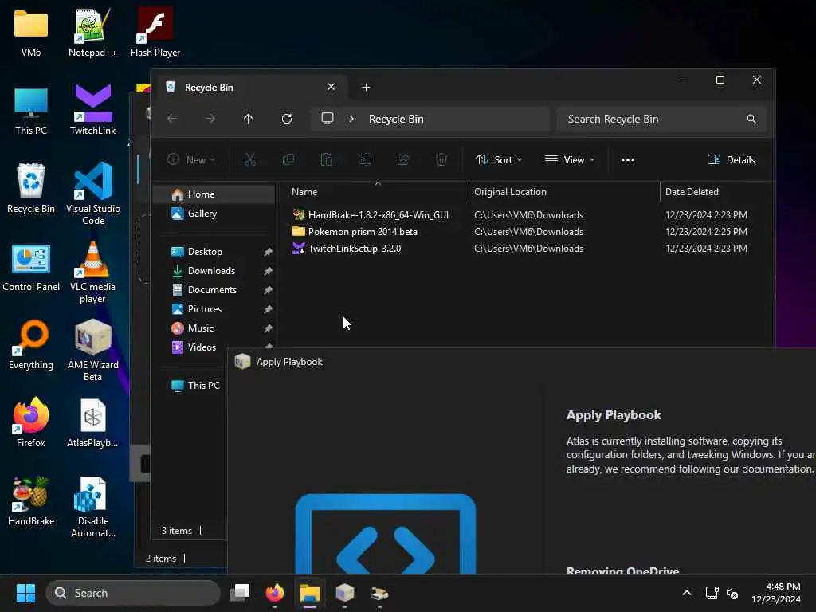The image size is (816, 612).
Task: Open the Windows Start menu
Action: 25,593
